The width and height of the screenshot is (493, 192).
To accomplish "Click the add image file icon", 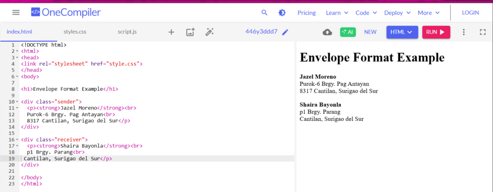I will [x=190, y=32].
